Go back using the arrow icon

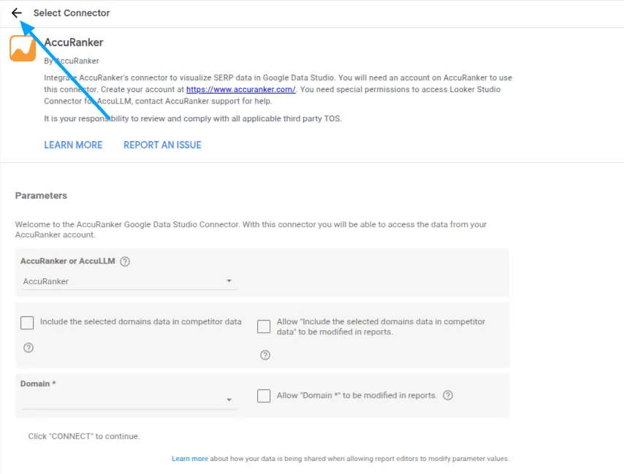(x=17, y=13)
